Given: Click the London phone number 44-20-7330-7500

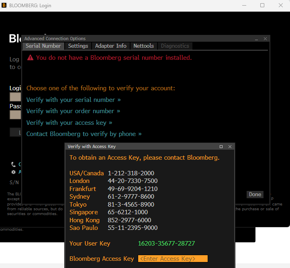Looking at the screenshot, I should click(133, 181).
